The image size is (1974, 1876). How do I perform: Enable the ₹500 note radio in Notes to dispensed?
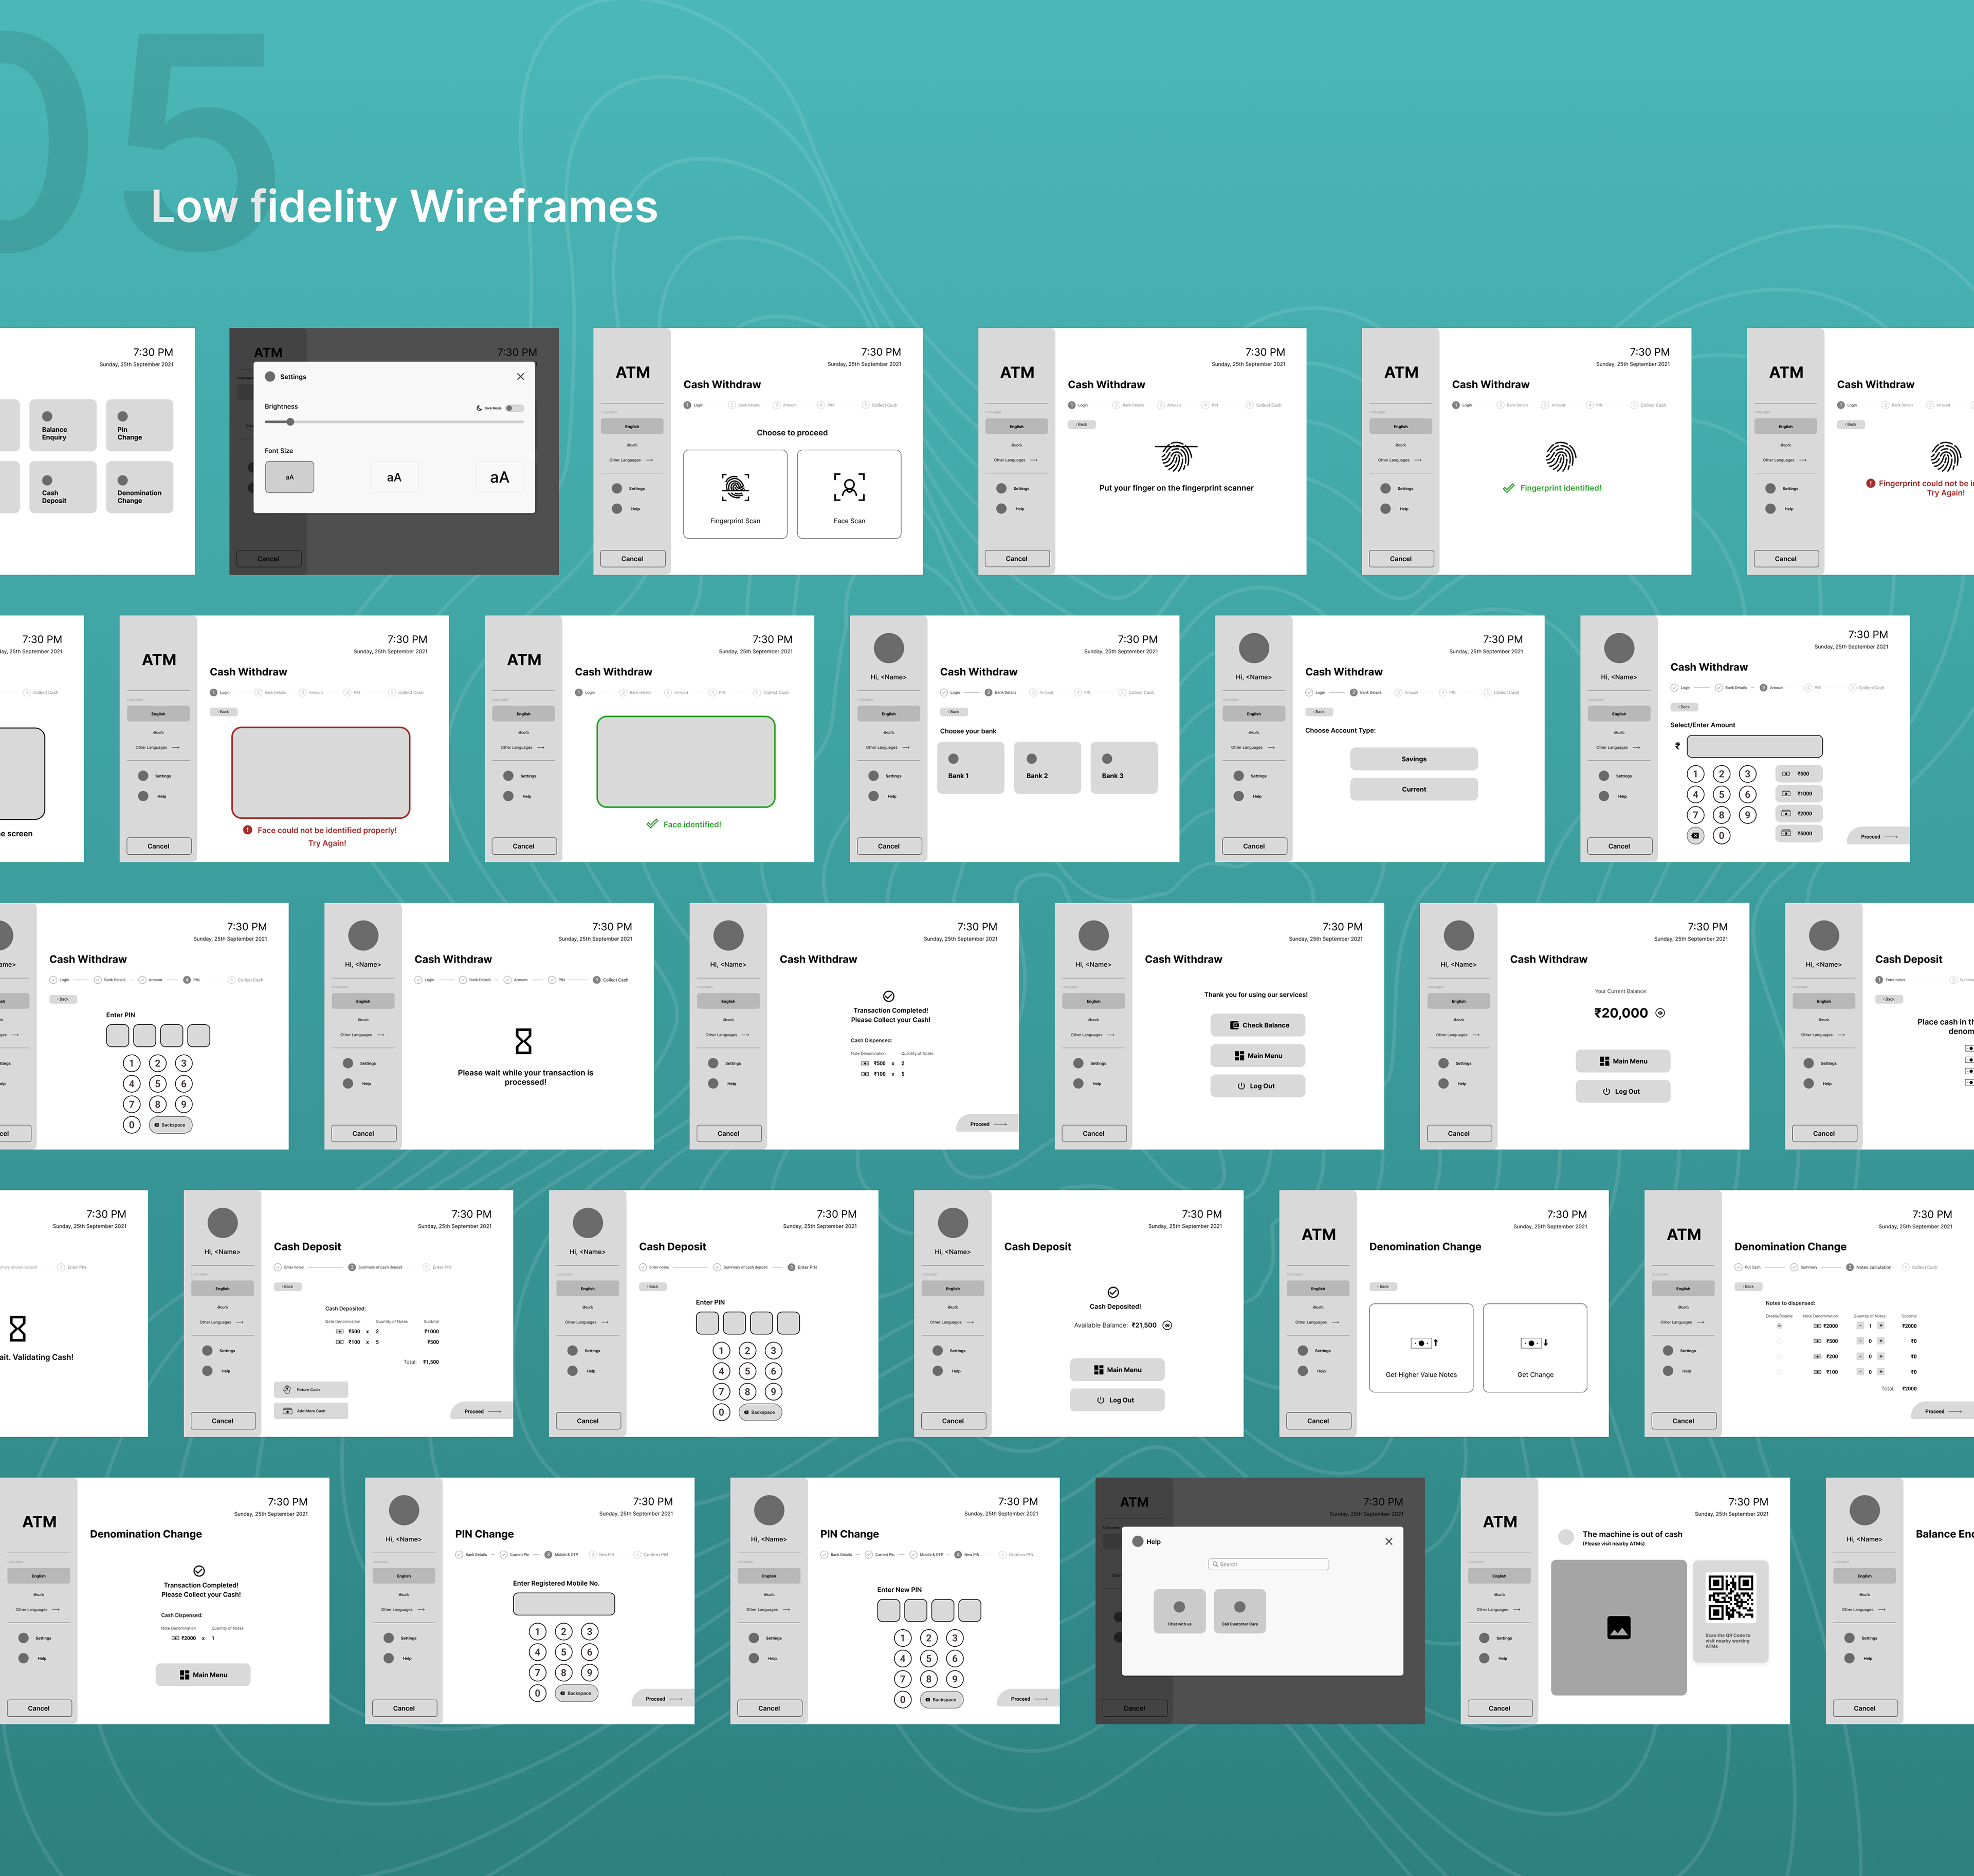click(x=1779, y=1341)
